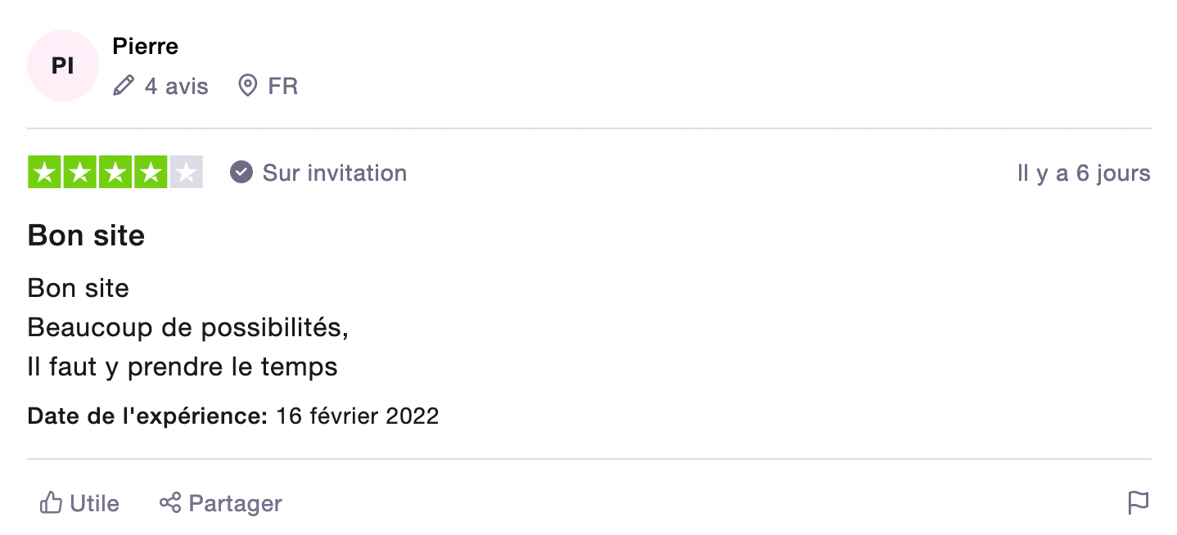Select the fourth green rating star
This screenshot has height=535, width=1177.
click(x=151, y=173)
